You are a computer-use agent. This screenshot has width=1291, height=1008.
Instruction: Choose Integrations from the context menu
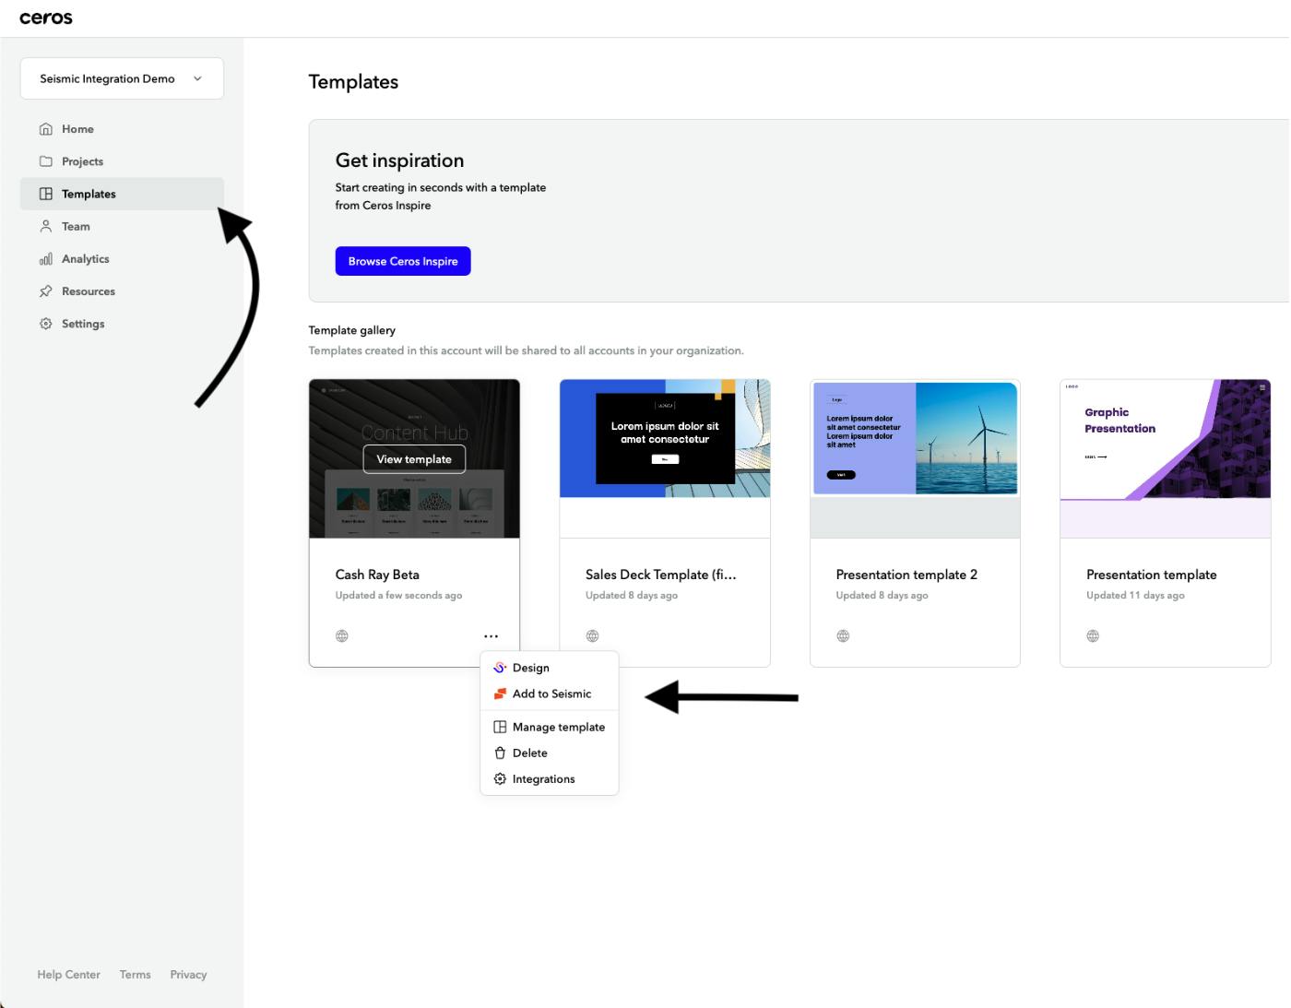[550, 779]
